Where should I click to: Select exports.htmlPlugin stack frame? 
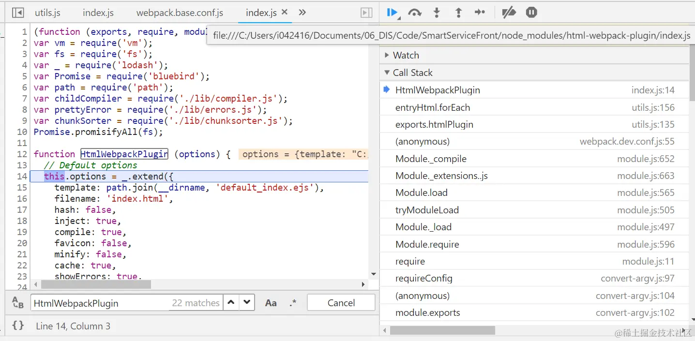click(x=534, y=124)
